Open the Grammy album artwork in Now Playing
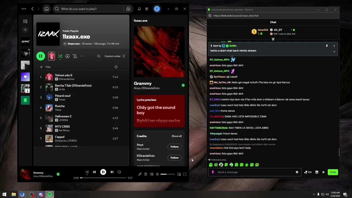Viewport: 352px width, 198px height. (x=159, y=52)
